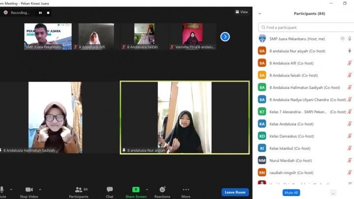Viewport: 354px width, 199px height.
Task: Click pin icon on 8 andalusia Nur aisyah video
Action: click(124, 150)
